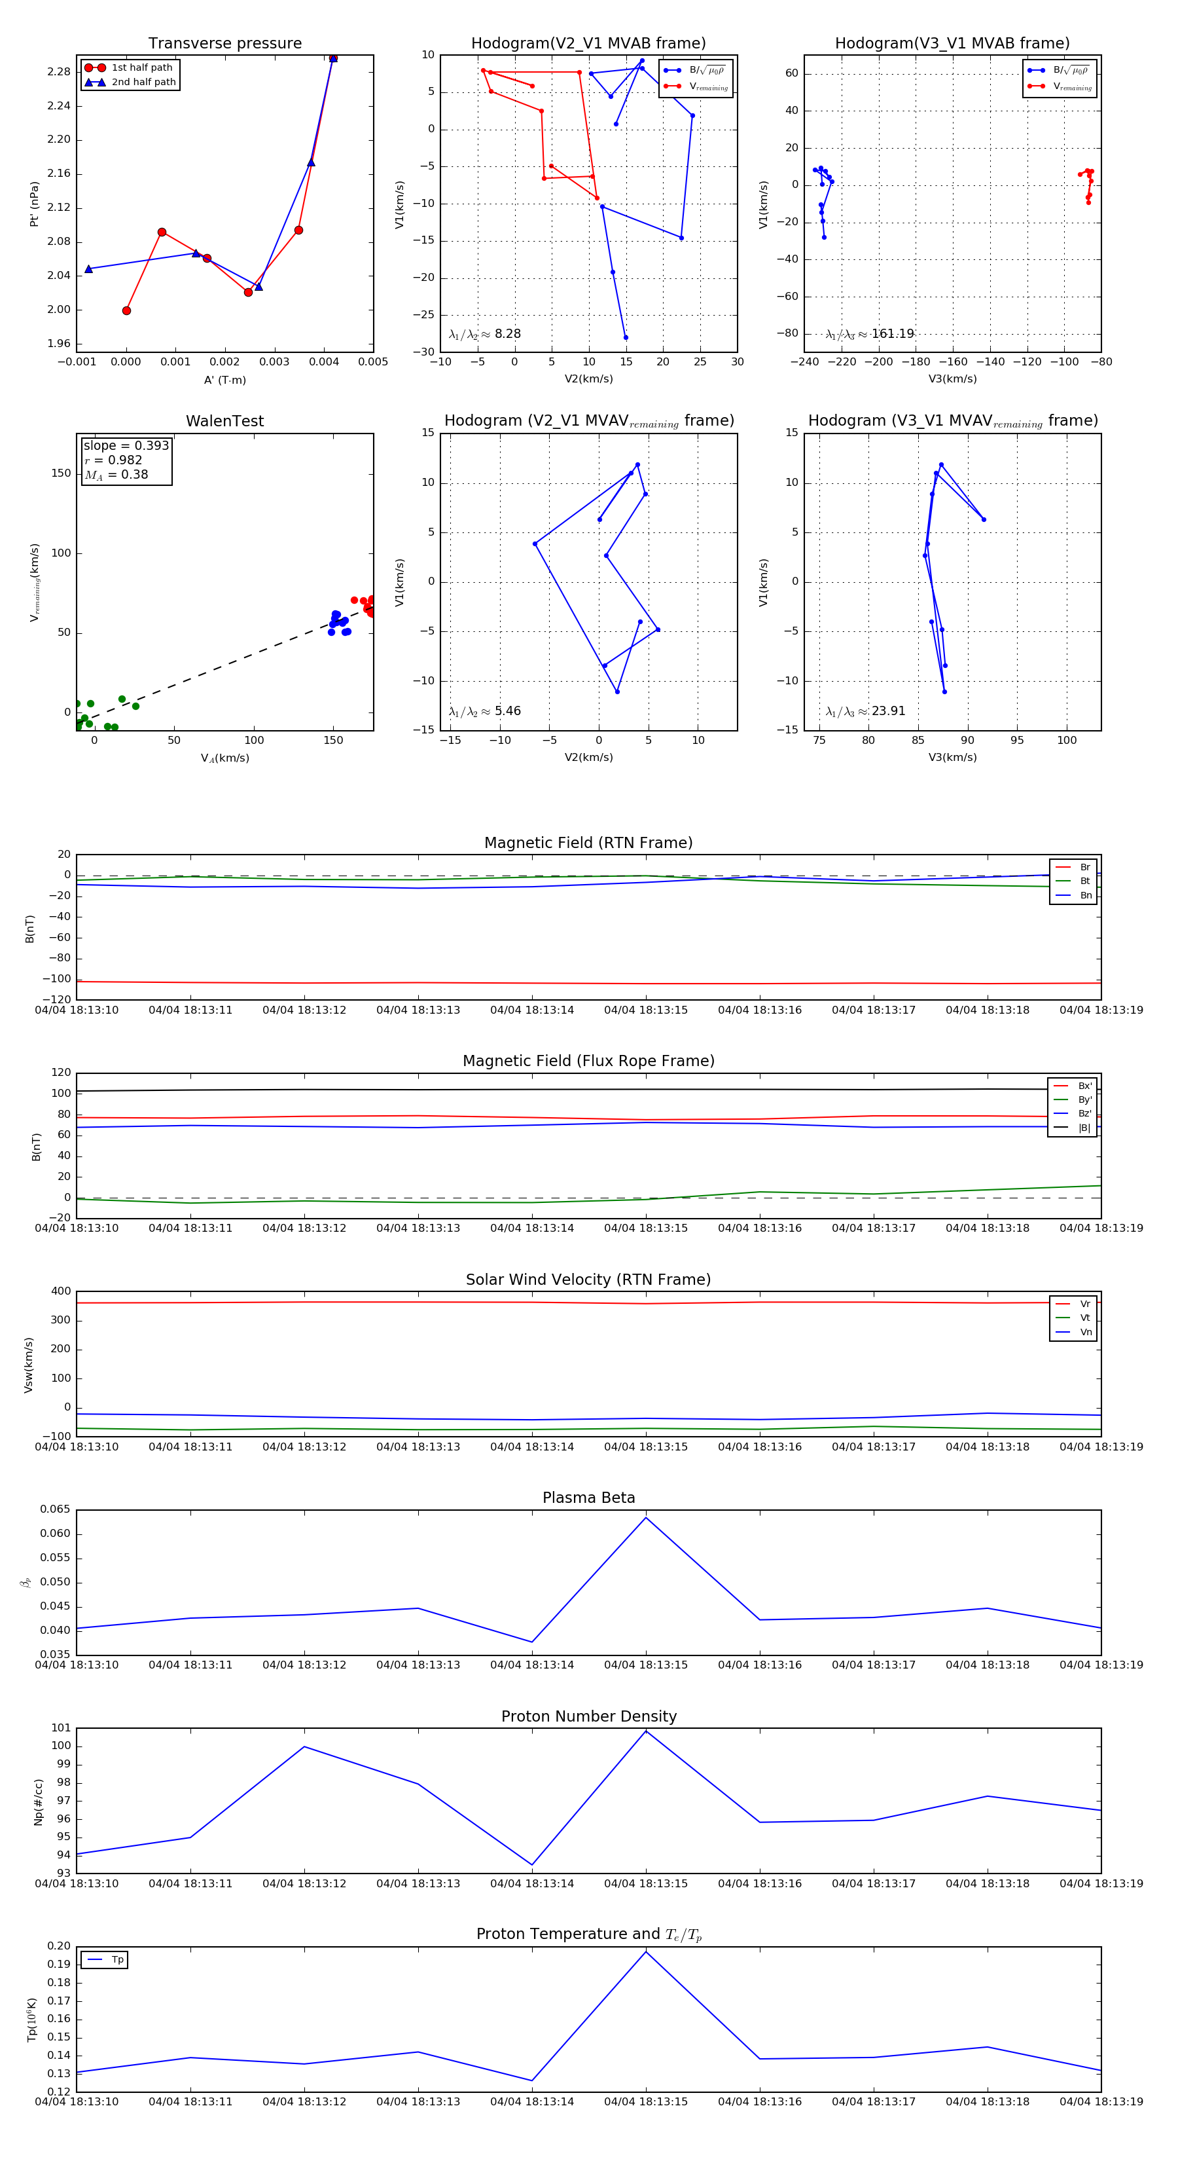Image resolution: width=1178 pixels, height=2161 pixels.
Task: Click the "V_remaining(km/s)" y-axis label in WalenTest
Action: [x=35, y=582]
